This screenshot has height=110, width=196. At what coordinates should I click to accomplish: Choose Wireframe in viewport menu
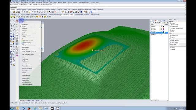tap(25, 24)
